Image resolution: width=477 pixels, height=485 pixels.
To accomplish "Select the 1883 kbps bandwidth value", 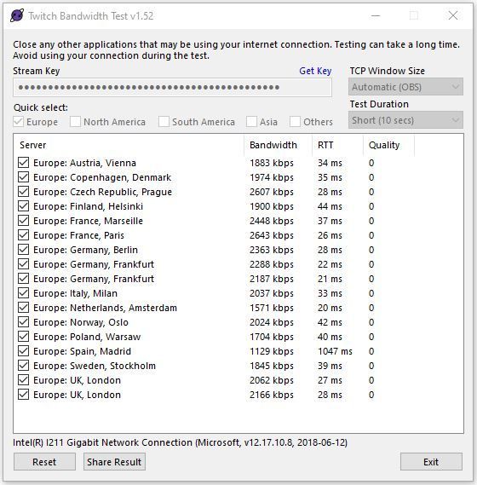I will (272, 163).
